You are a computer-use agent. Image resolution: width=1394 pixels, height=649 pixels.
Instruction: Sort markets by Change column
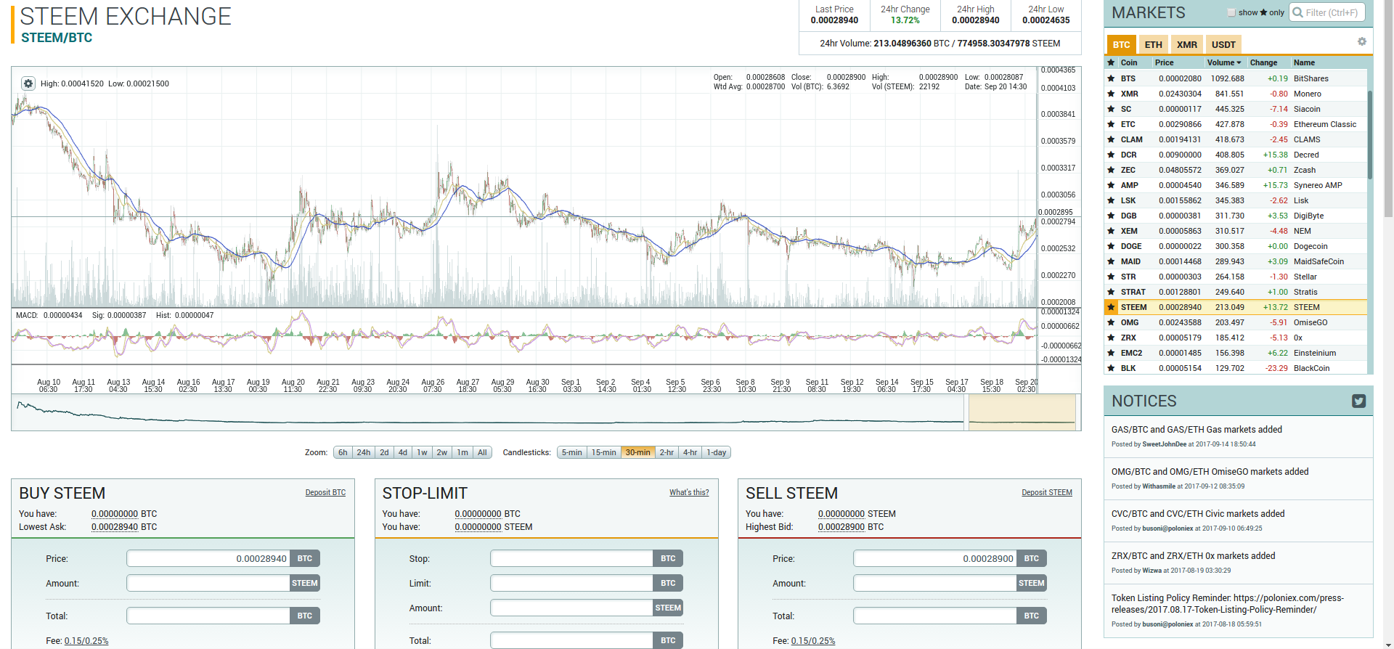coord(1263,62)
